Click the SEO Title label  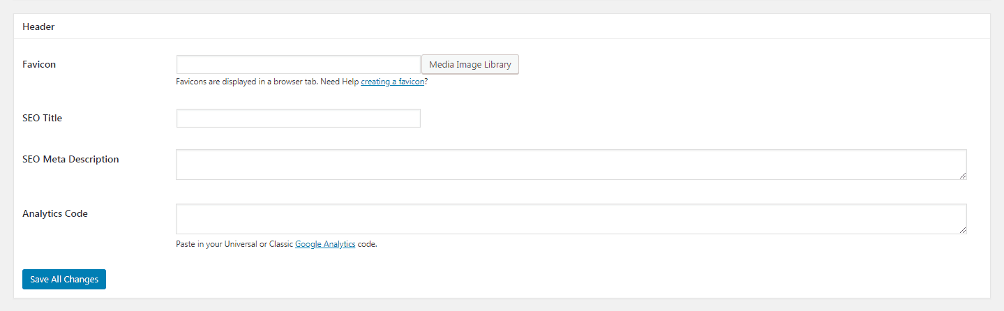(42, 118)
